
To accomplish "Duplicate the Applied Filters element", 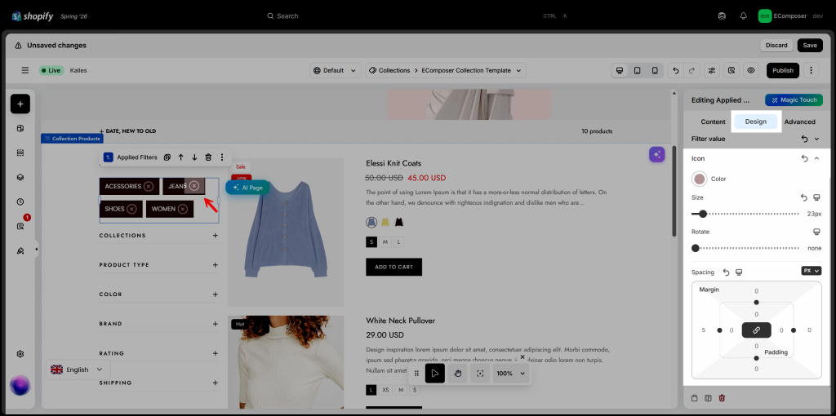I will pos(167,157).
